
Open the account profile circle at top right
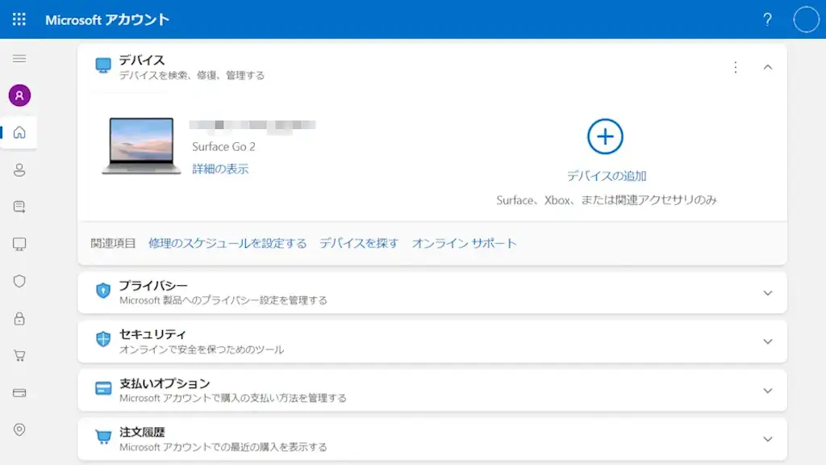pos(806,19)
